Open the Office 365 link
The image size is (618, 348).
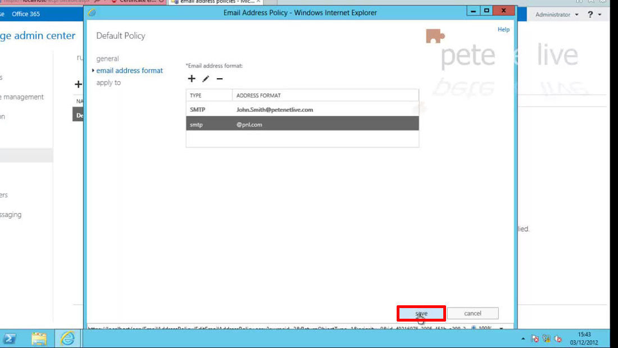click(26, 14)
